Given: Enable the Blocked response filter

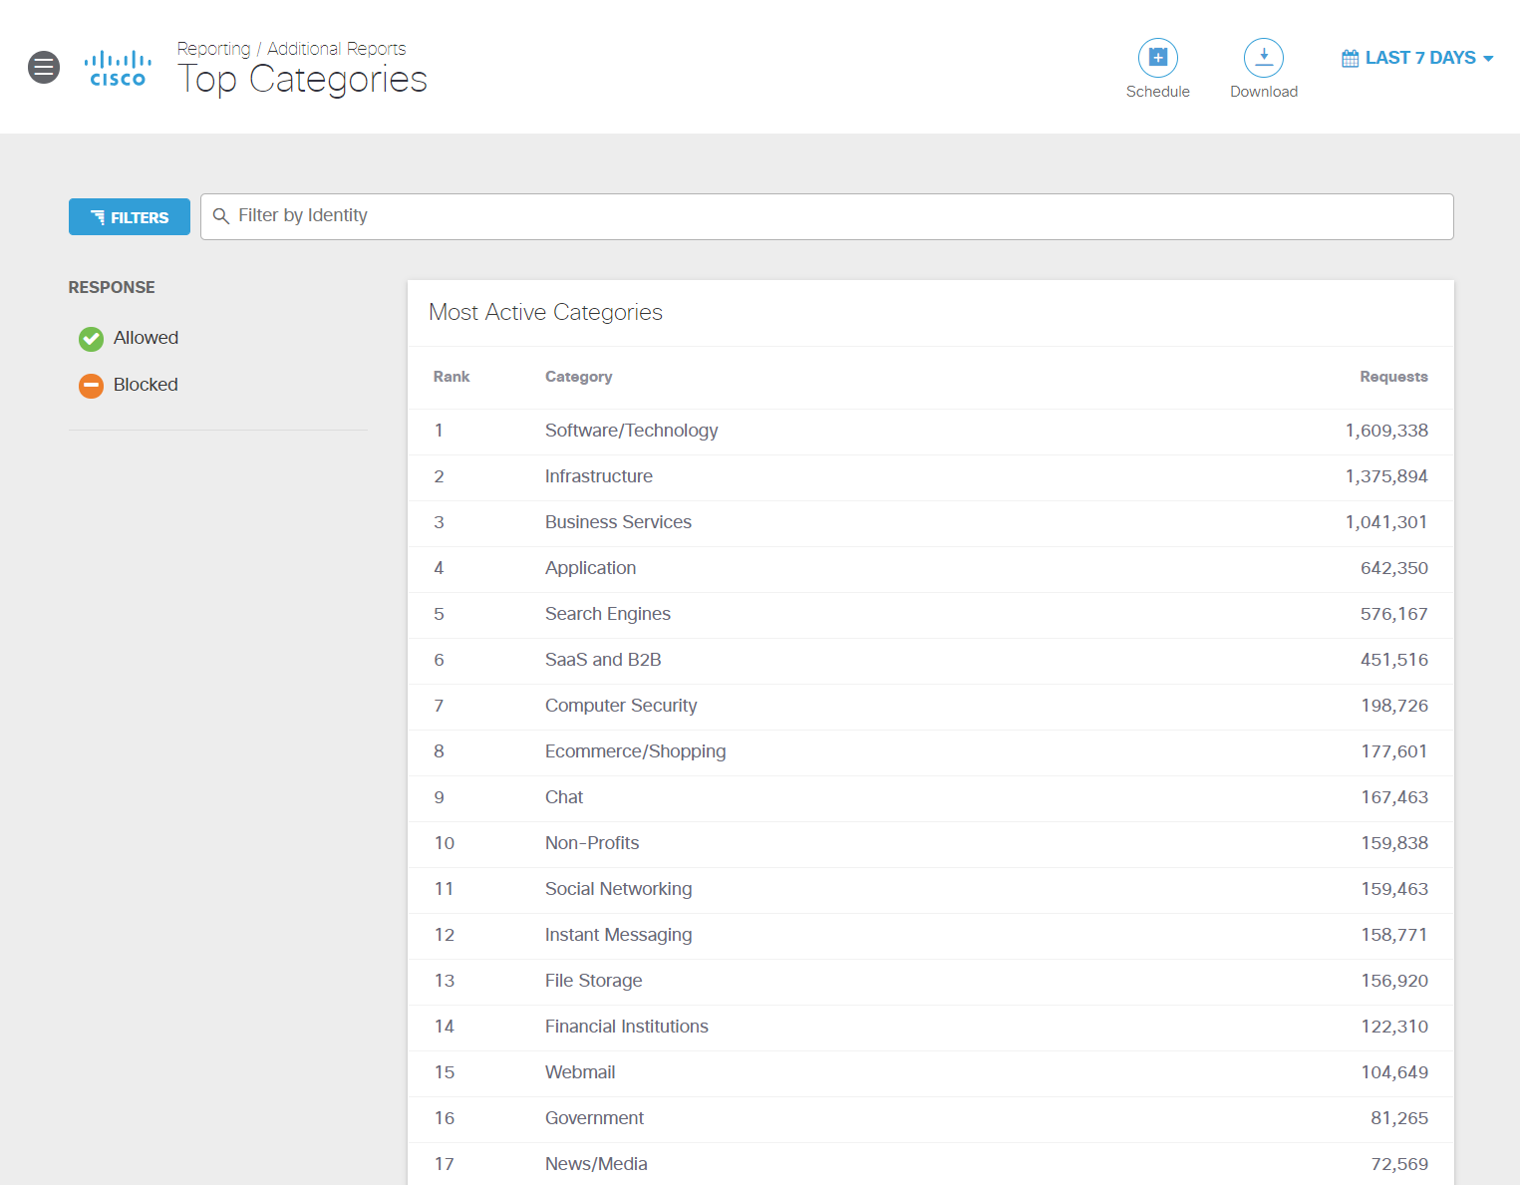Looking at the screenshot, I should click(x=146, y=385).
